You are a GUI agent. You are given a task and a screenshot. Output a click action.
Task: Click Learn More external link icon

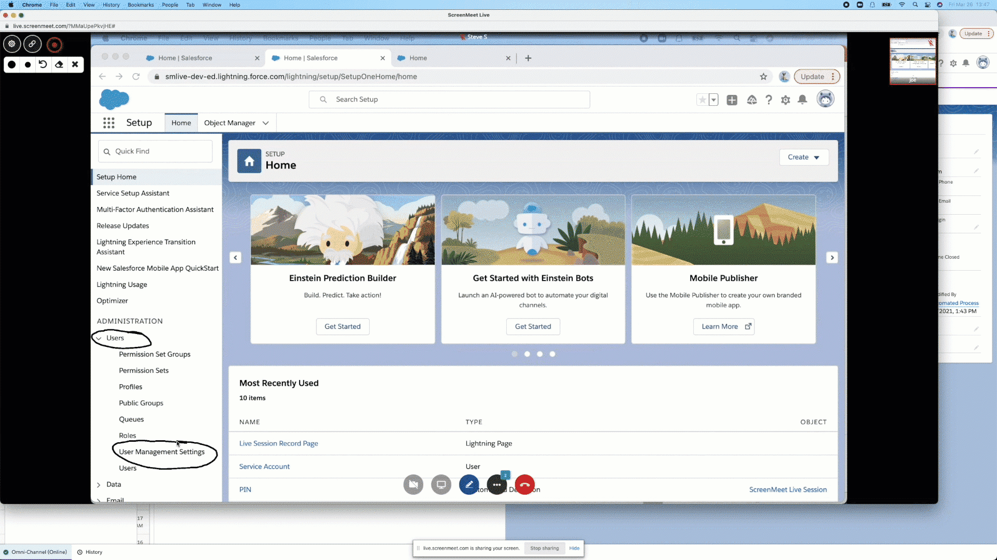[x=748, y=327]
